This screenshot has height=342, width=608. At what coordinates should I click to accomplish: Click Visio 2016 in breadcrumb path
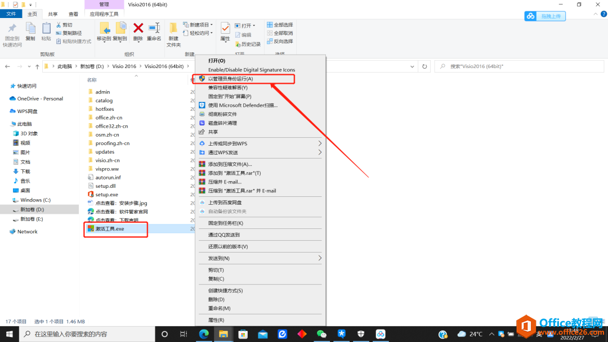124,66
